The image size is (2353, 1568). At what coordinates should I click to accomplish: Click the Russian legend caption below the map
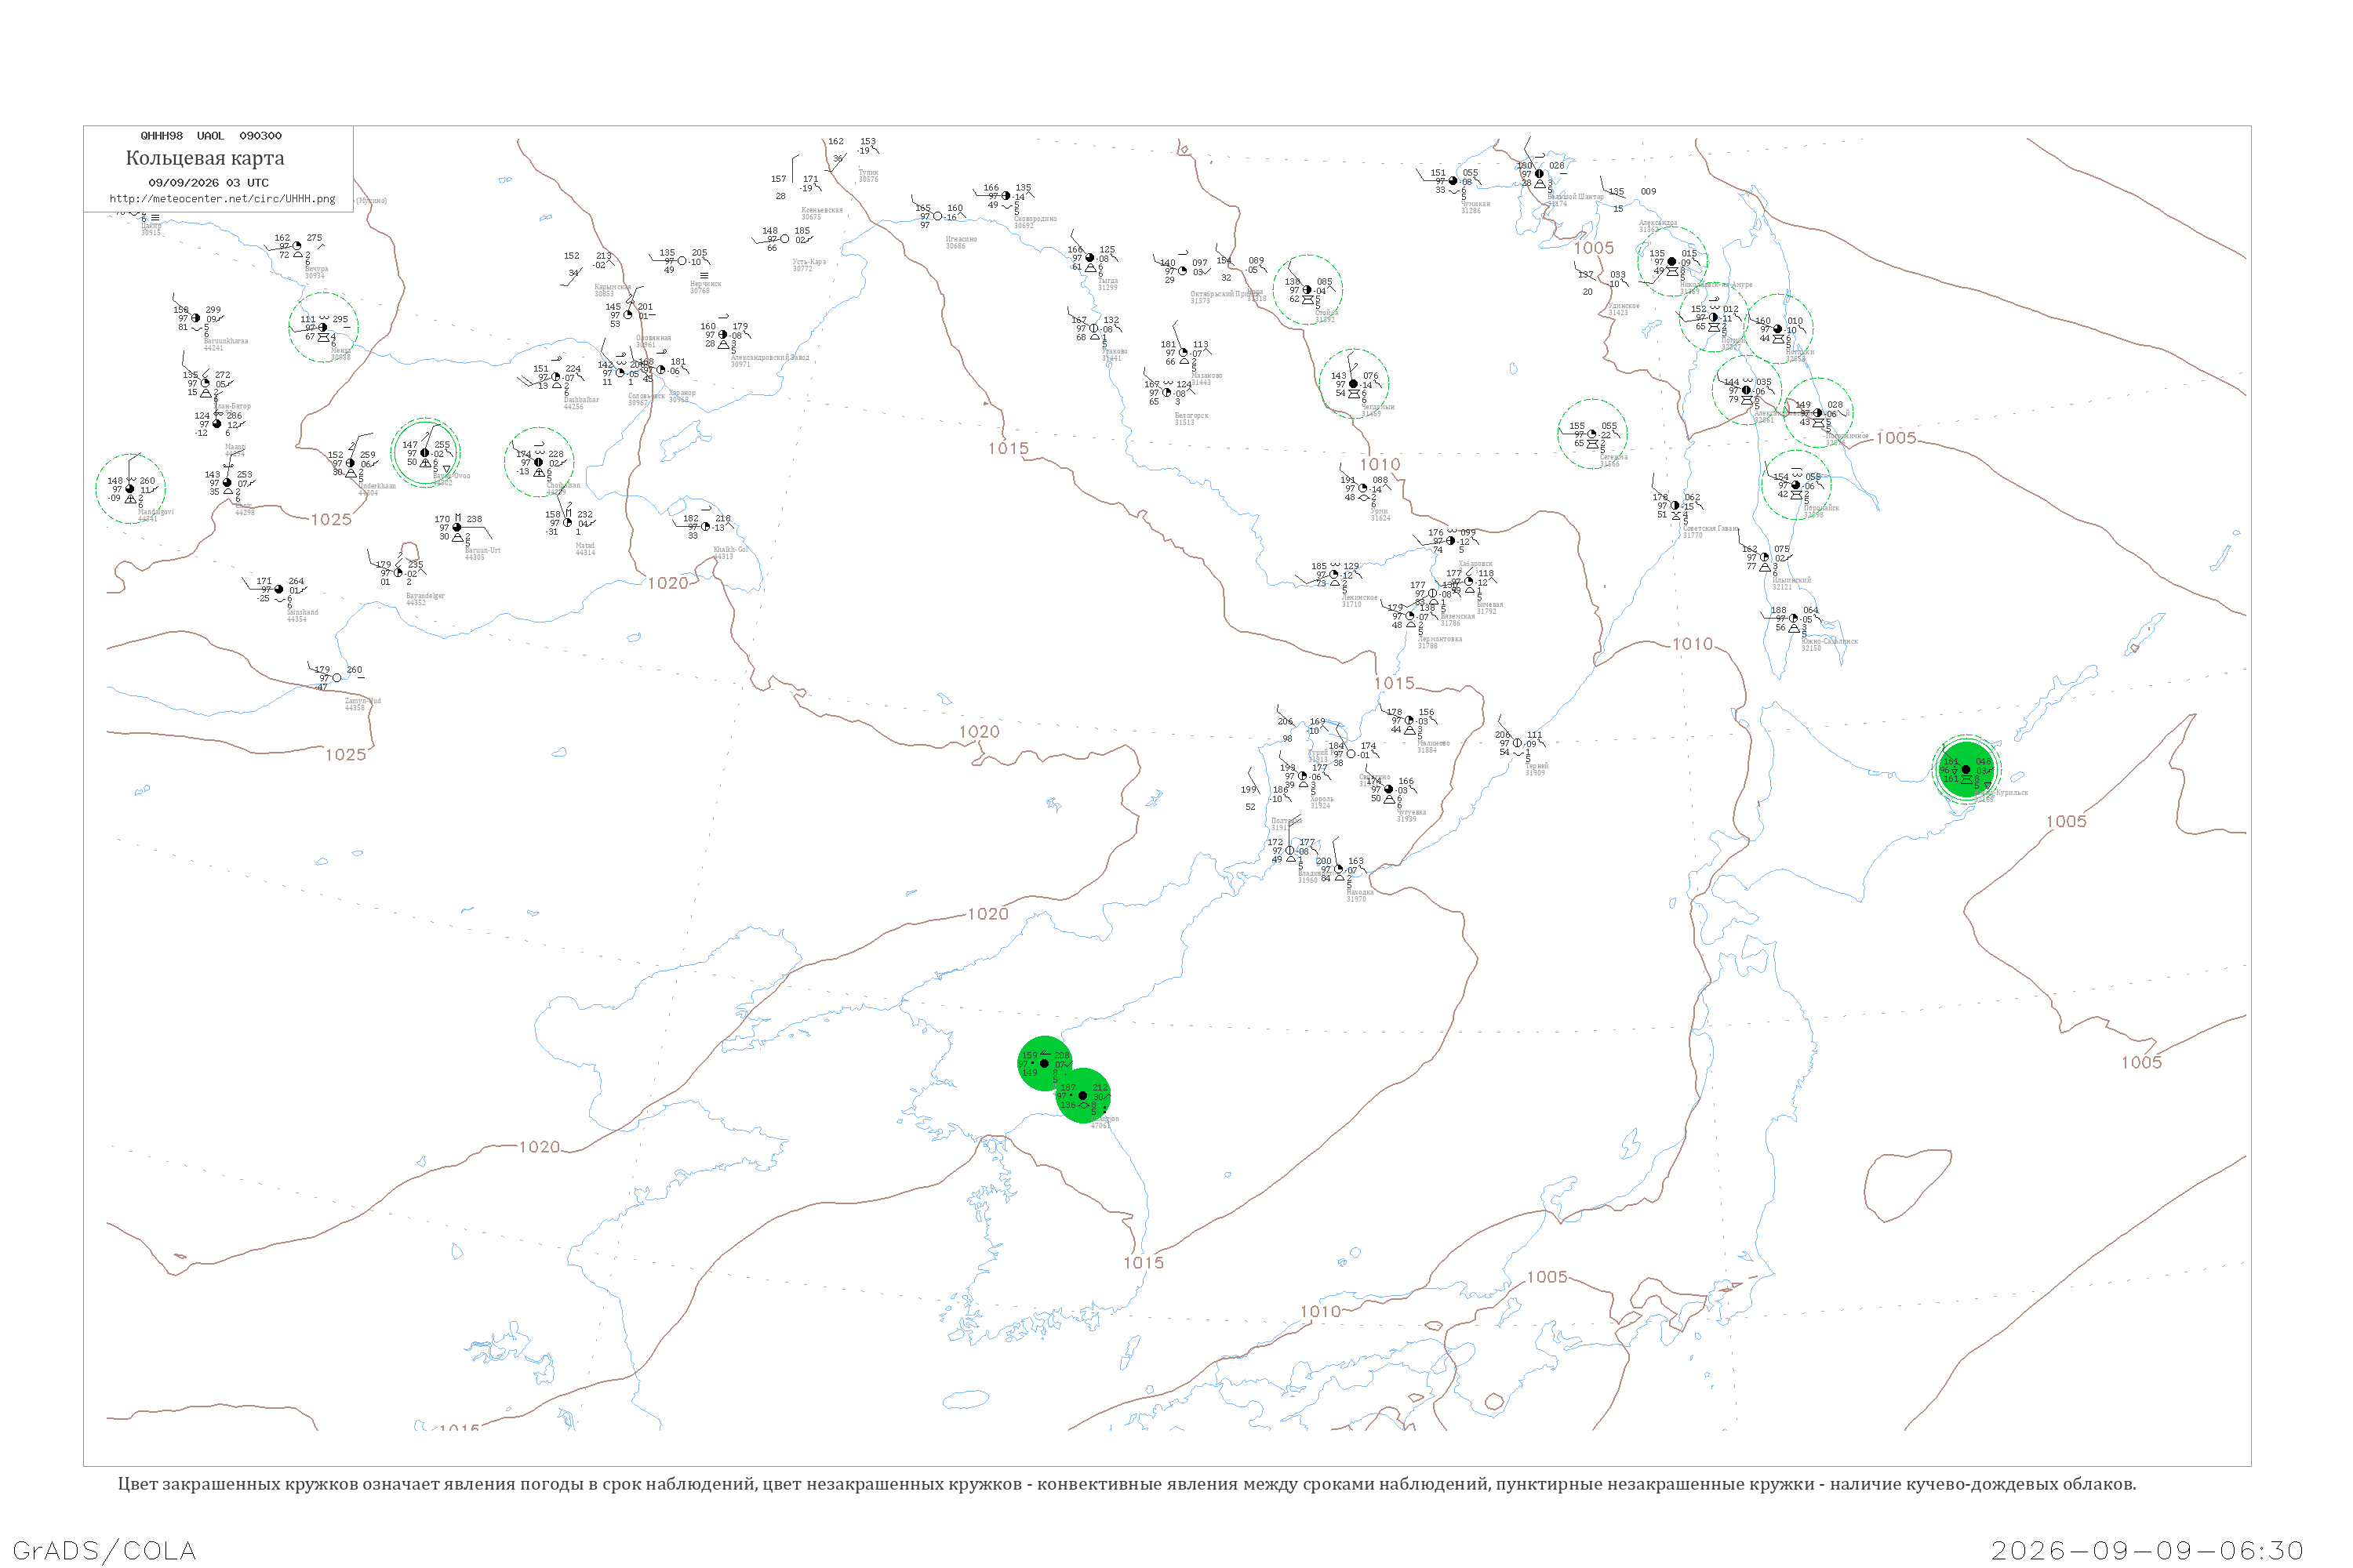(1128, 1484)
